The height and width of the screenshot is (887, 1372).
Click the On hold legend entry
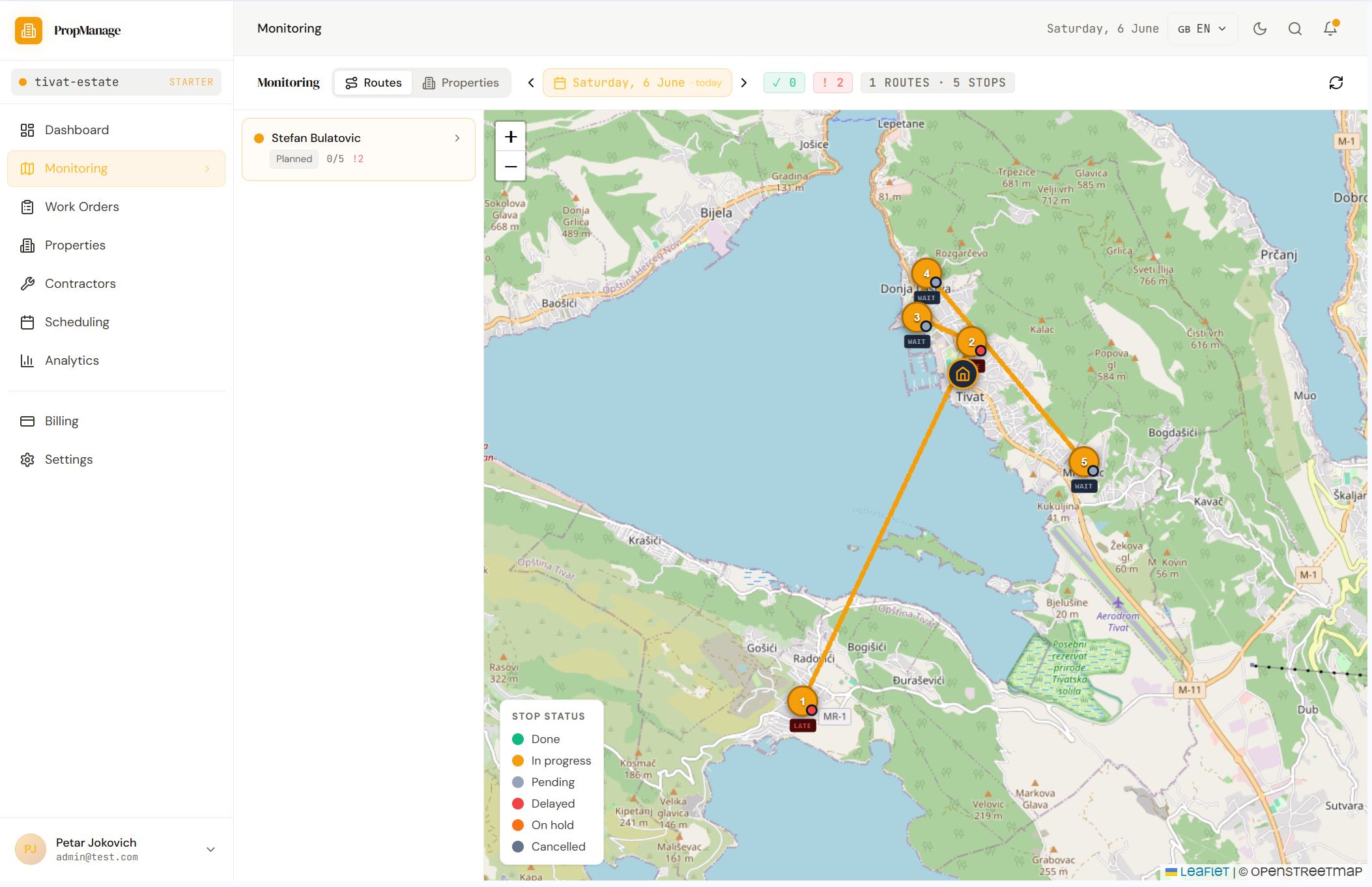pyautogui.click(x=543, y=825)
